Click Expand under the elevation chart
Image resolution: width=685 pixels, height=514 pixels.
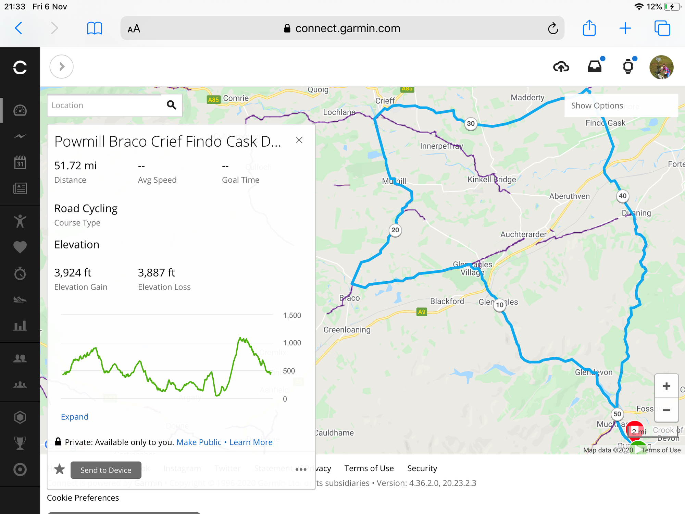coord(75,417)
